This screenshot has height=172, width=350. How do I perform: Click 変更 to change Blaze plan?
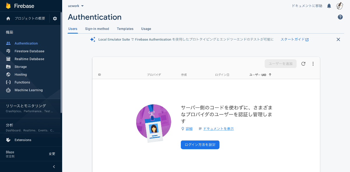(x=52, y=154)
